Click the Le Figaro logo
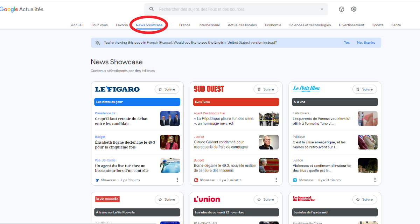 (117, 89)
